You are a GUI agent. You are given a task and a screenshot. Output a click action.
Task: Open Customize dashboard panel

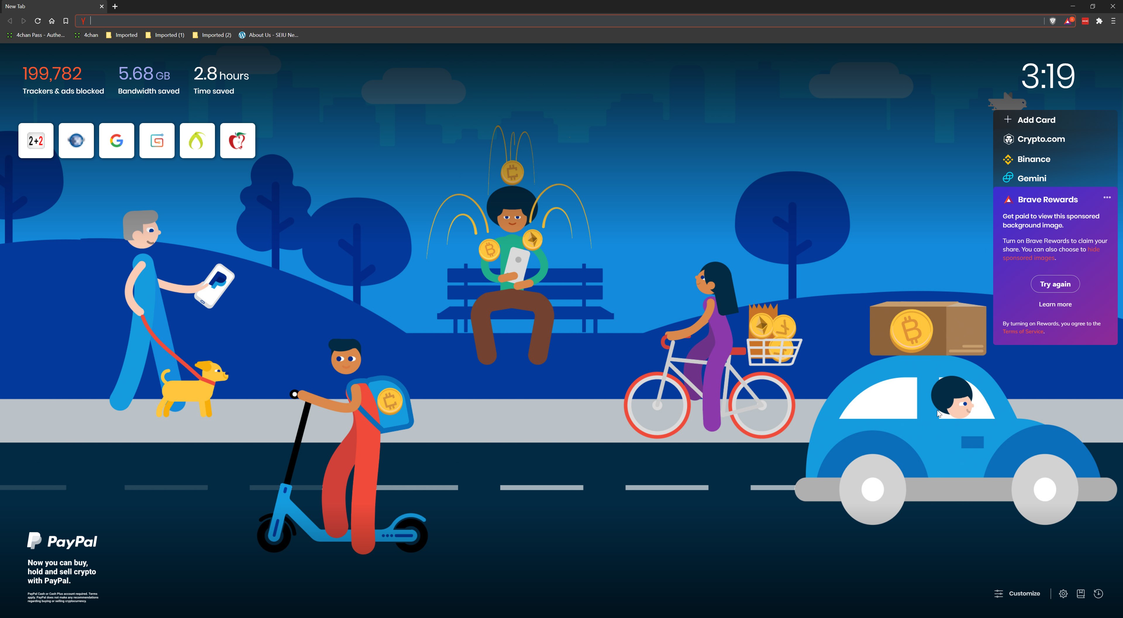click(x=1017, y=594)
